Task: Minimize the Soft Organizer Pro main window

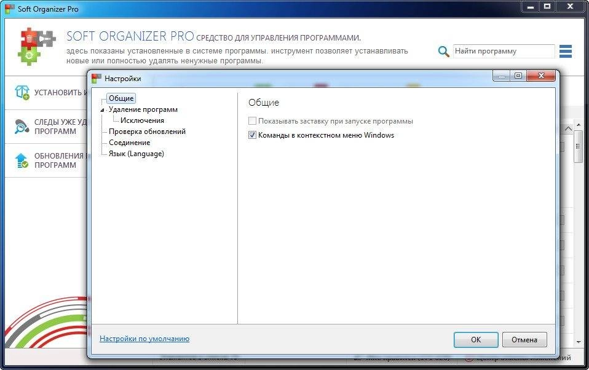Action: (x=531, y=6)
